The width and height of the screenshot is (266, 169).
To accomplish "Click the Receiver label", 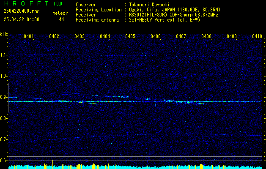I will coord(86,15).
